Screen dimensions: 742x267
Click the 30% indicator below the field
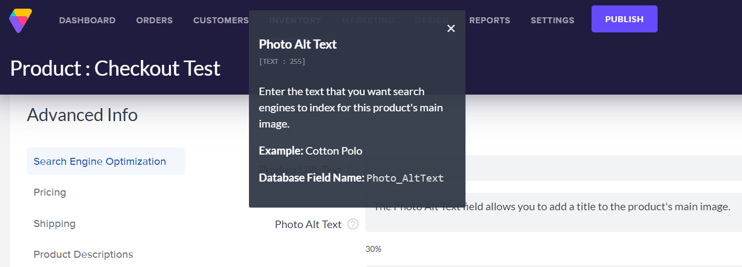coord(373,249)
